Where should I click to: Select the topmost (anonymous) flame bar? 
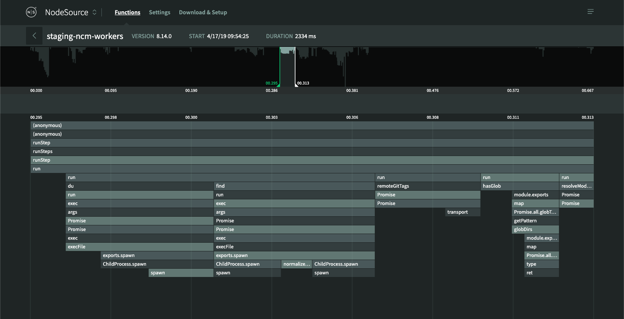[312, 126]
